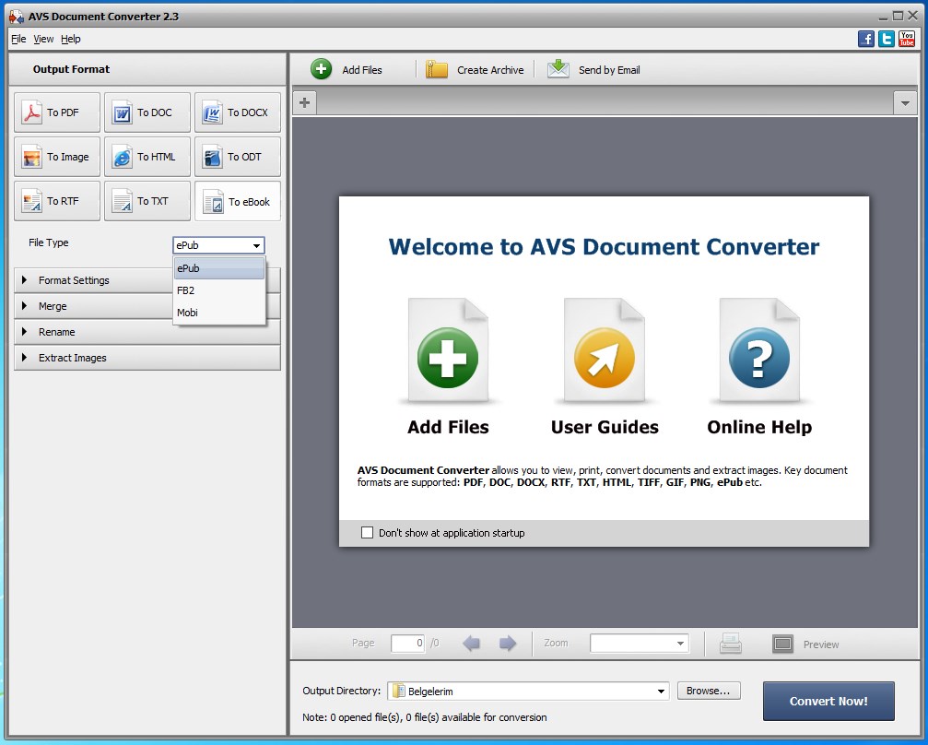The image size is (928, 745).
Task: Open the File menu
Action: coord(18,39)
